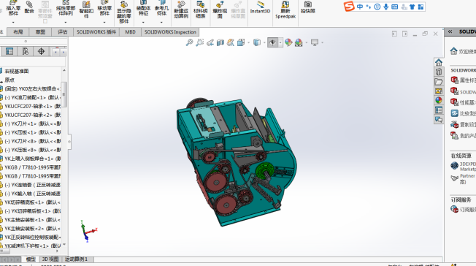Take a snapshot with 拍快照 camera icon
This screenshot has width=476, height=266.
308,7
